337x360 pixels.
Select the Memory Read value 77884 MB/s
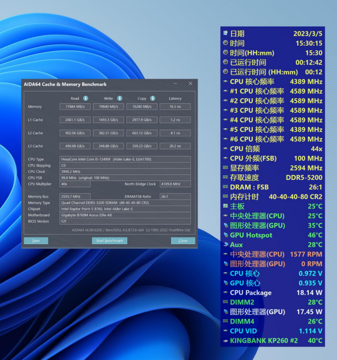tap(75, 106)
